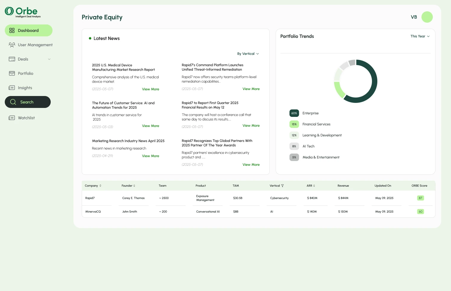Click the Watchlist sidebar icon
Screen dimensions: 451x291
[x=12, y=118]
